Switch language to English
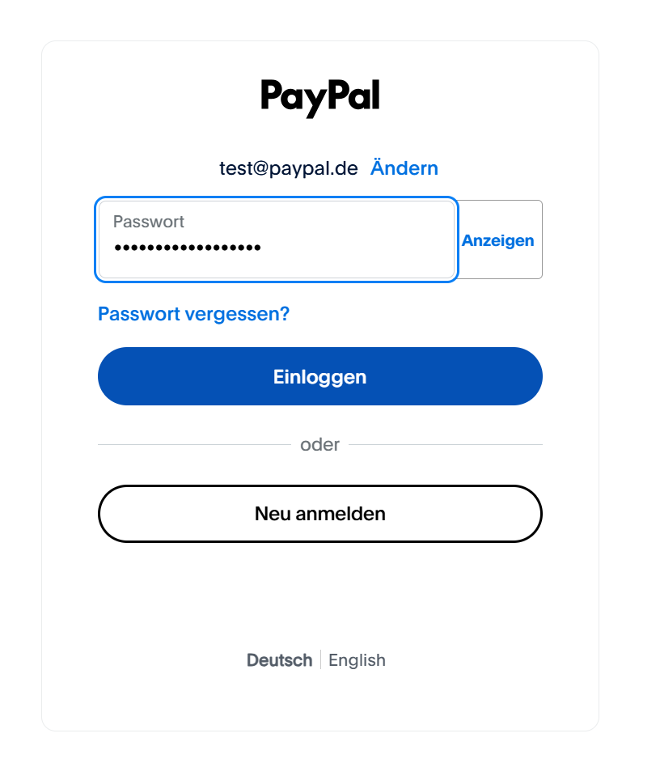660x780 pixels. click(x=357, y=660)
